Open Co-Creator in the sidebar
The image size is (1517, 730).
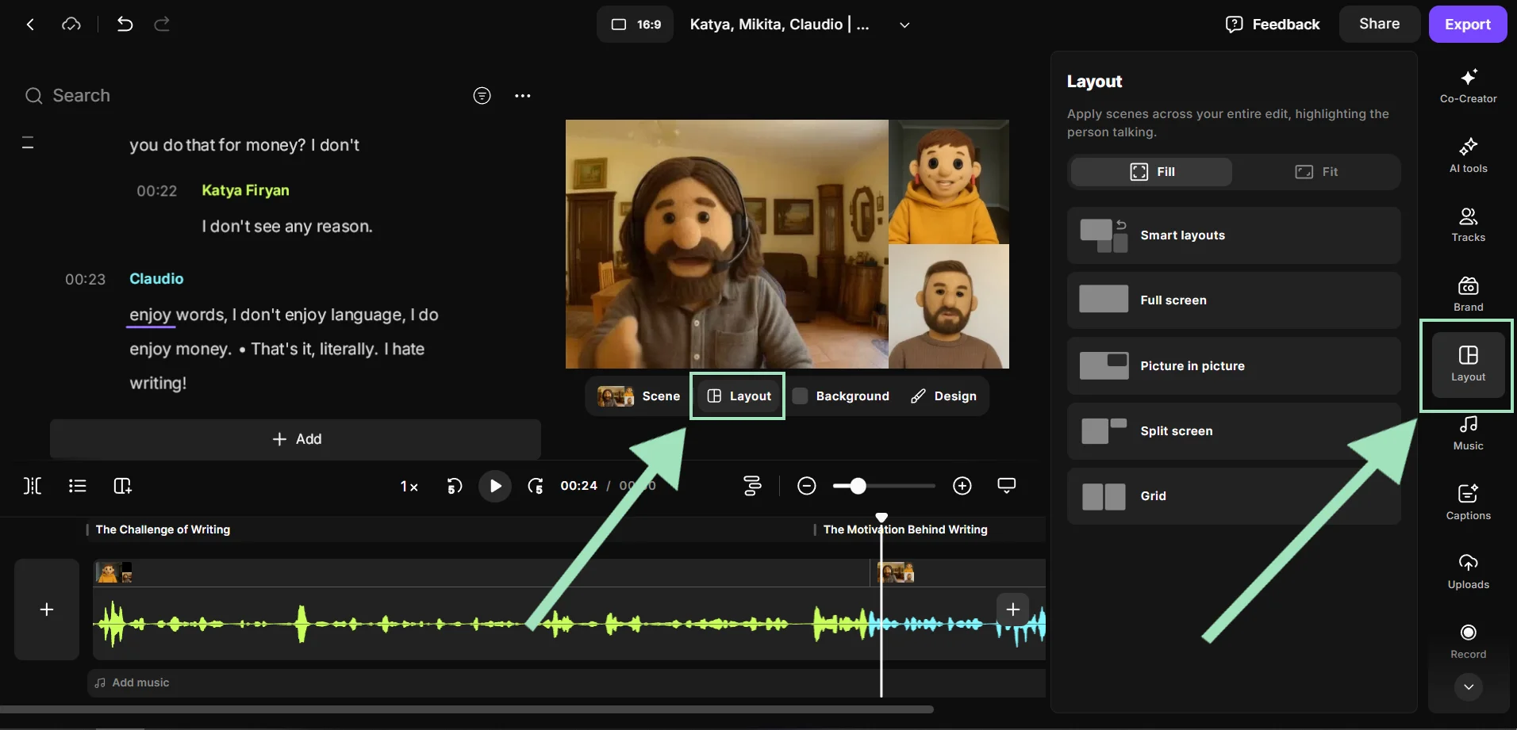(1468, 86)
